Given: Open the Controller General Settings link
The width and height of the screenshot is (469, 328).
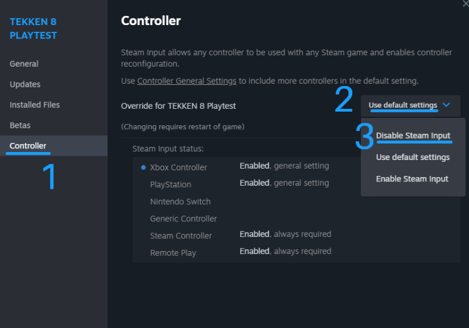Looking at the screenshot, I should click(x=187, y=81).
